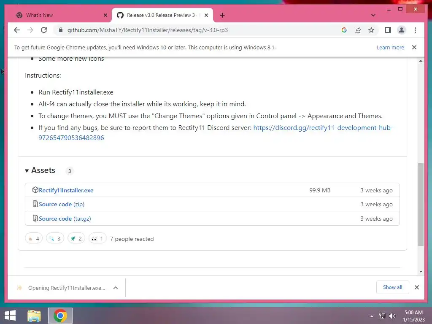Open the Rectify11Installer.exe download item
Screen dimensions: 432x324
tap(61, 288)
